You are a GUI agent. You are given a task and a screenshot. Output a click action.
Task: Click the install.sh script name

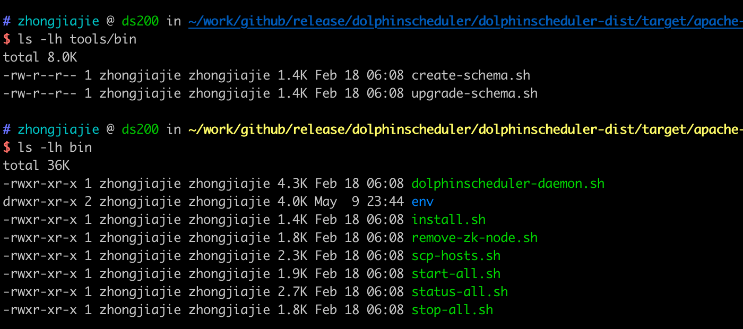(448, 219)
